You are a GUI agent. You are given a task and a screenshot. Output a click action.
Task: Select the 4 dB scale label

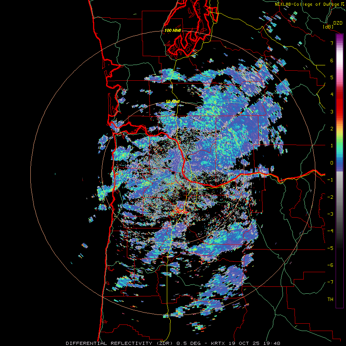pos(332,94)
